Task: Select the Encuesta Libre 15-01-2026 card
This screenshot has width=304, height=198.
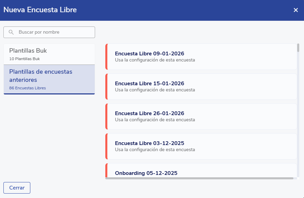Action: [x=201, y=87]
